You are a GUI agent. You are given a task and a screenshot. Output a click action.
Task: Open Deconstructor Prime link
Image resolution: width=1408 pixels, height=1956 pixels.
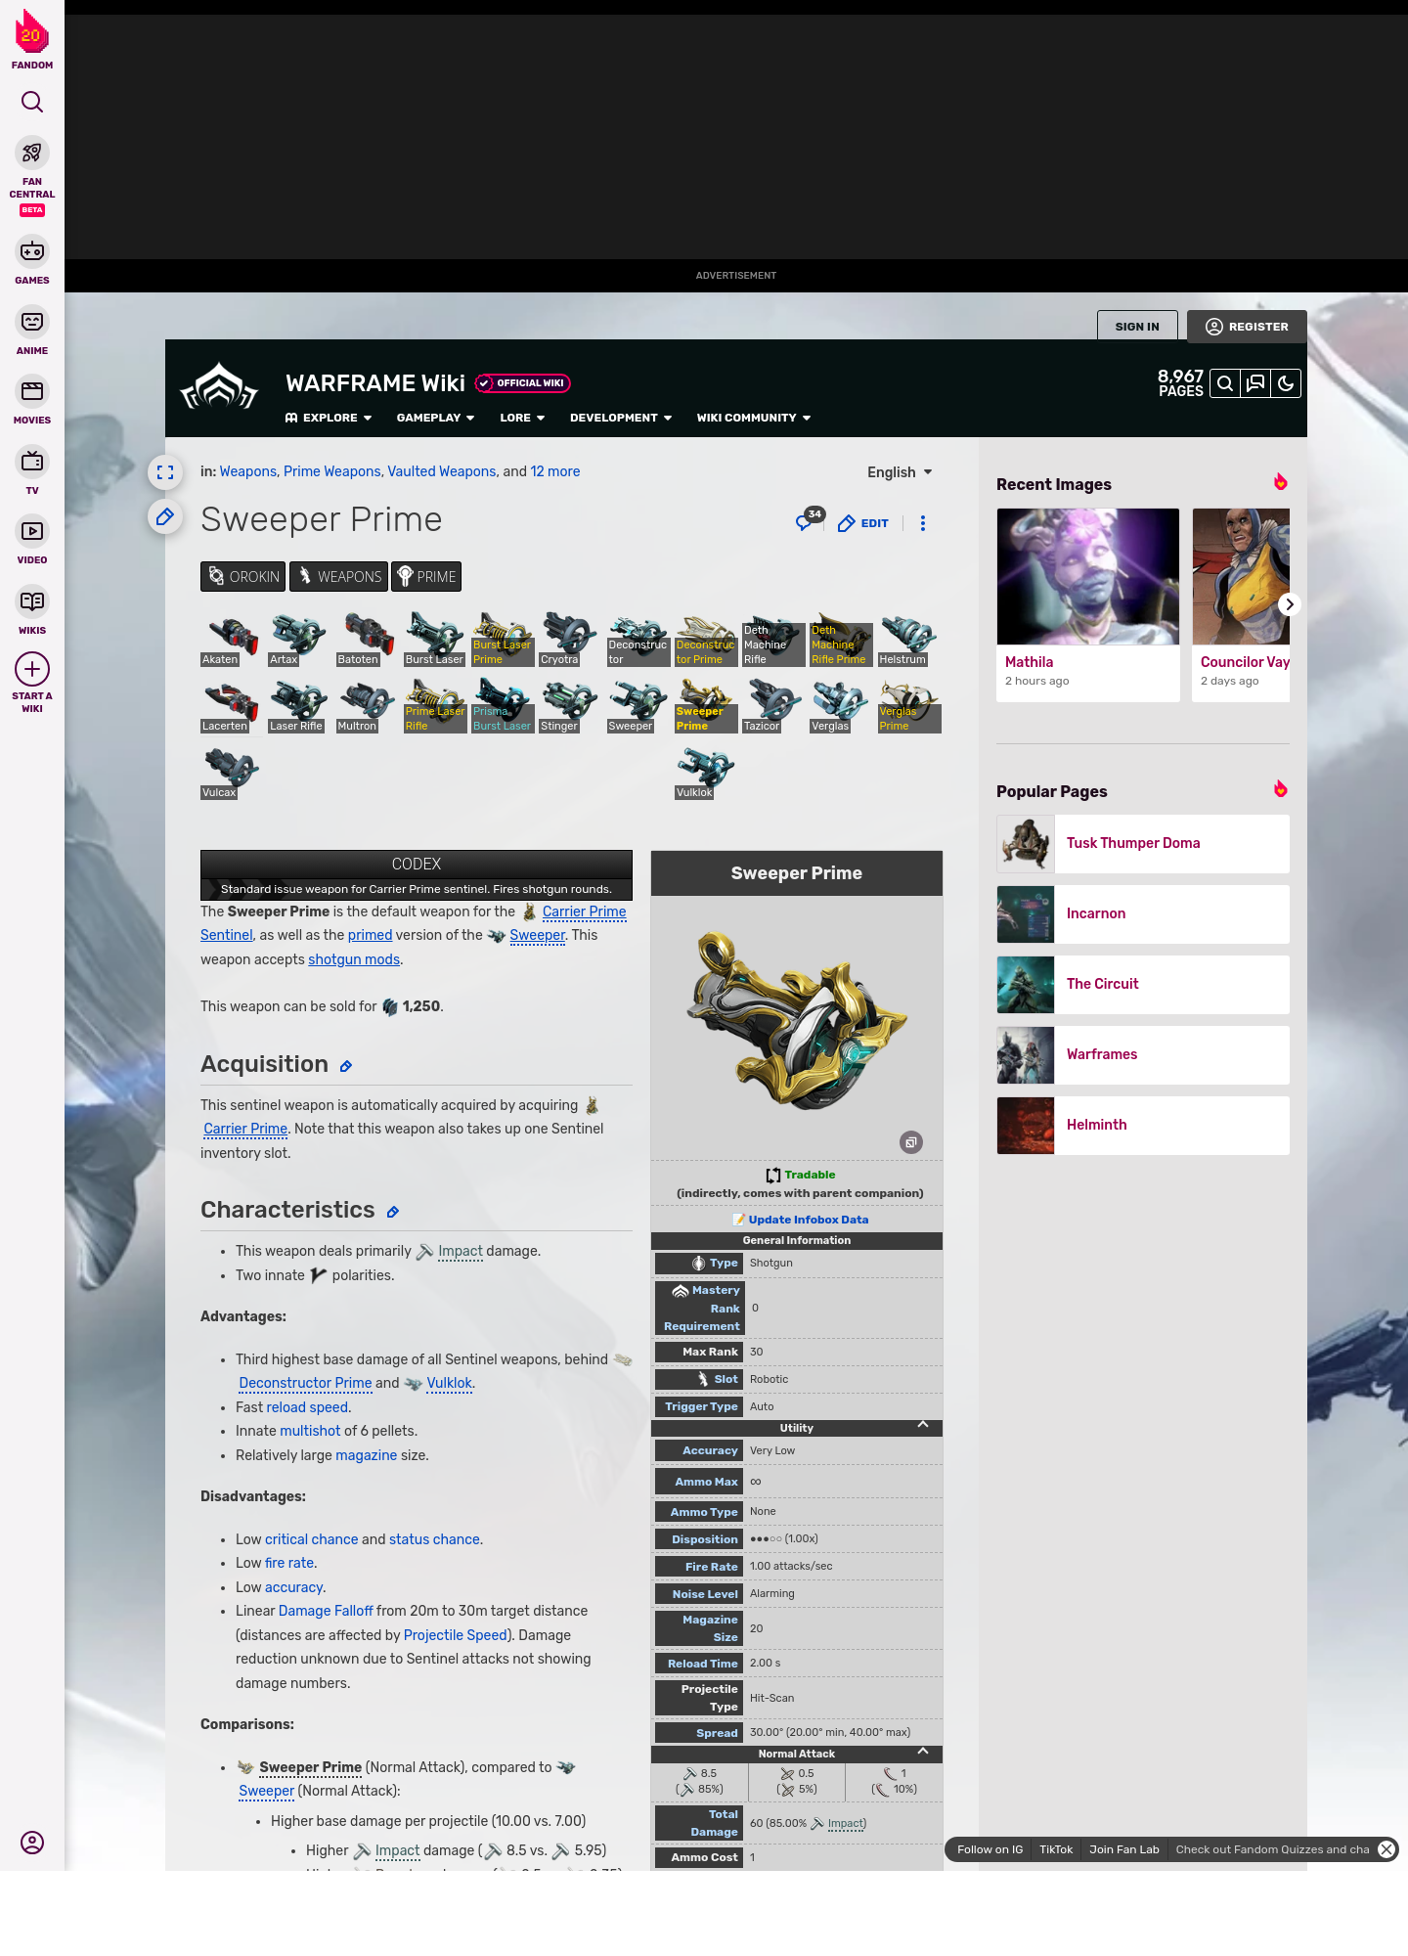pos(305,1383)
